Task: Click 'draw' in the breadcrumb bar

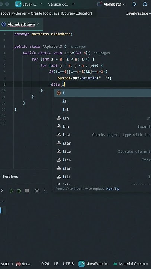Action: (26, 264)
